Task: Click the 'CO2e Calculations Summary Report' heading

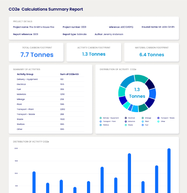Action: pyautogui.click(x=46, y=9)
